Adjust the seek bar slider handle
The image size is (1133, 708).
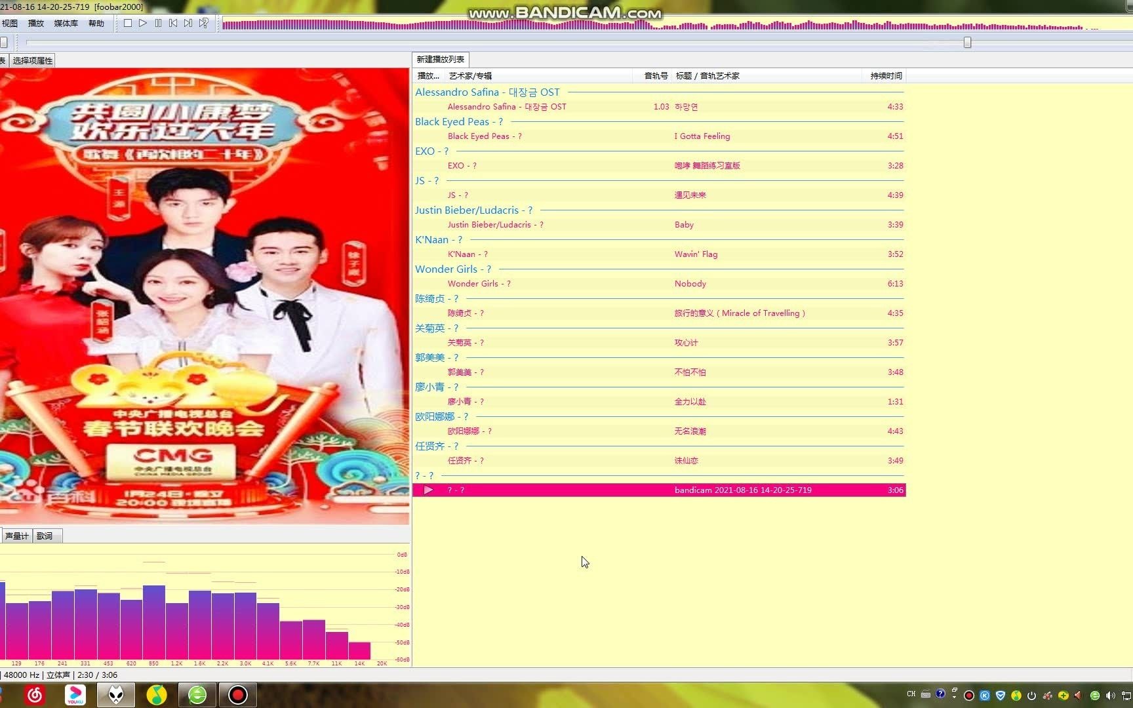point(967,43)
